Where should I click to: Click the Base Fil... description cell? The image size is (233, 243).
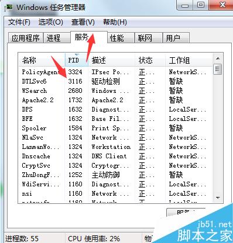click(x=110, y=119)
